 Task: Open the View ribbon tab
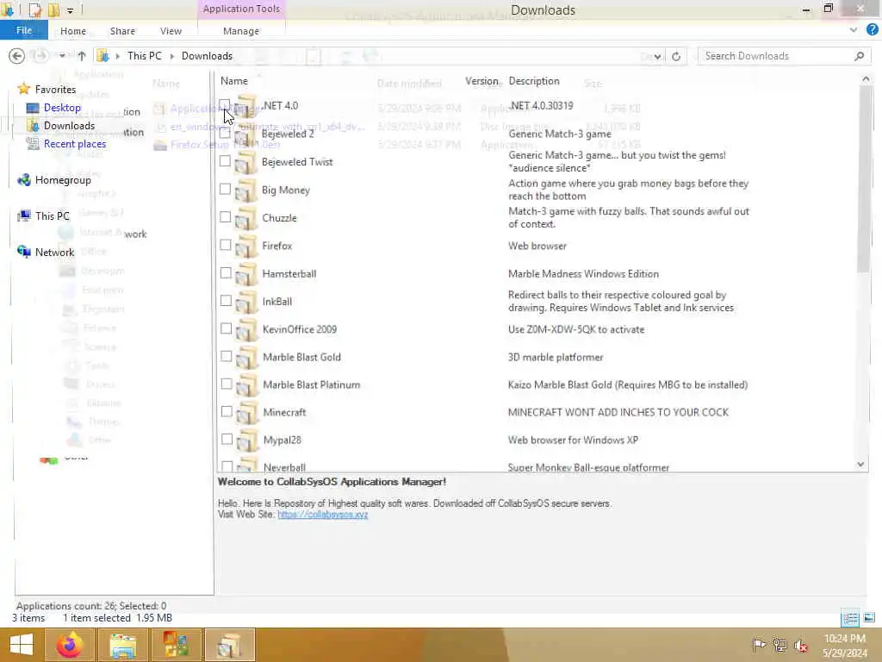click(171, 31)
